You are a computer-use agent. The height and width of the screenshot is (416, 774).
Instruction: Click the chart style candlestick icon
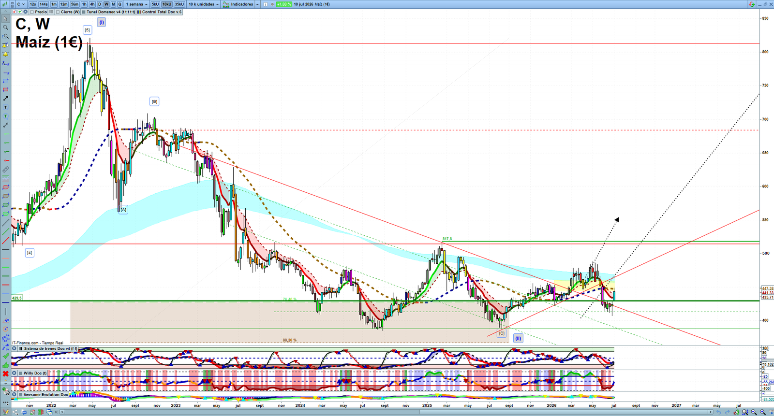click(4, 4)
